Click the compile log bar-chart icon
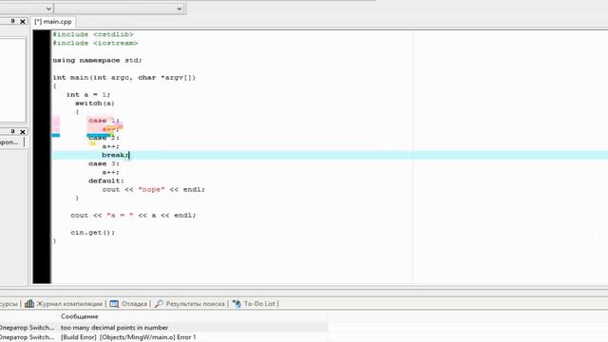Viewport: 608px width, 342px height. coord(29,304)
